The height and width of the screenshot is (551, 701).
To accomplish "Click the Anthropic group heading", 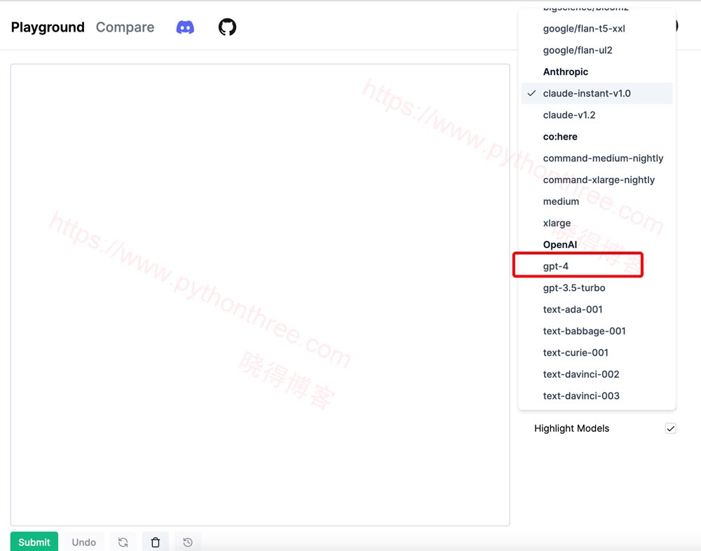I will pos(566,72).
